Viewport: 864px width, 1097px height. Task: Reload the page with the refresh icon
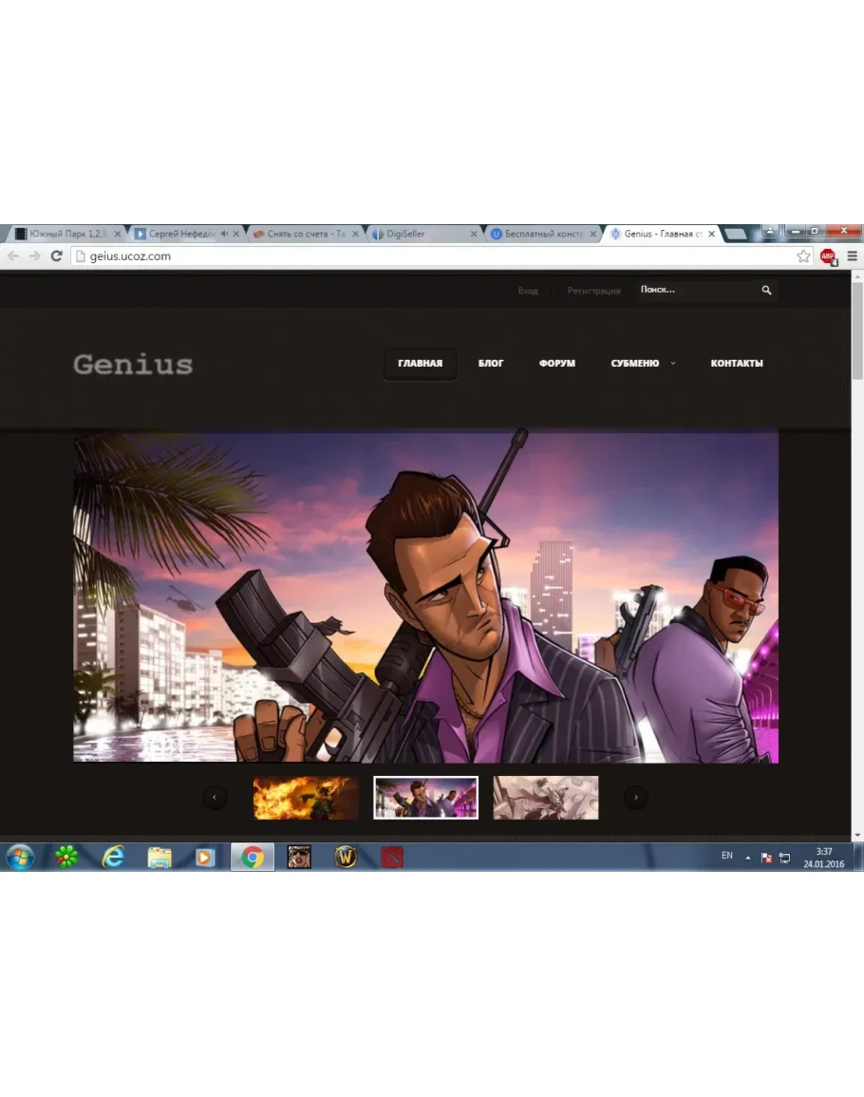click(x=56, y=256)
